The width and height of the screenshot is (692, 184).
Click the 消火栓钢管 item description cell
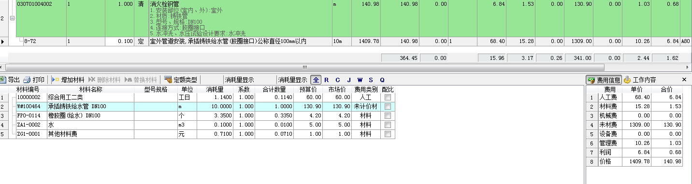pyautogui.click(x=240, y=19)
